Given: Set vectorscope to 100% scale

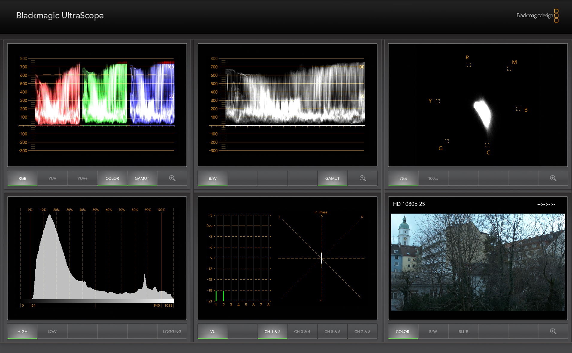Looking at the screenshot, I should click(x=433, y=178).
